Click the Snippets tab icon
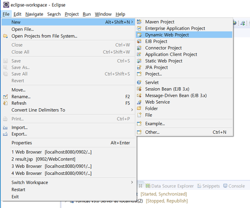 (x=199, y=186)
